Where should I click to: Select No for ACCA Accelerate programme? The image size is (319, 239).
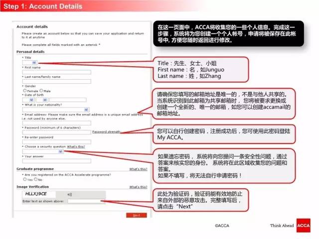pyautogui.click(x=36, y=179)
